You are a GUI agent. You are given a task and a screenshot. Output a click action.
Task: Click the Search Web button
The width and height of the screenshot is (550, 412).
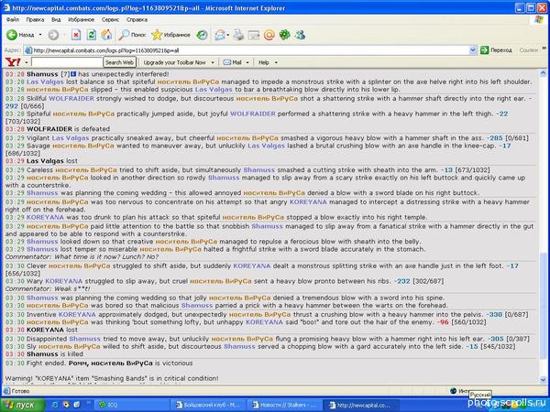click(x=119, y=62)
